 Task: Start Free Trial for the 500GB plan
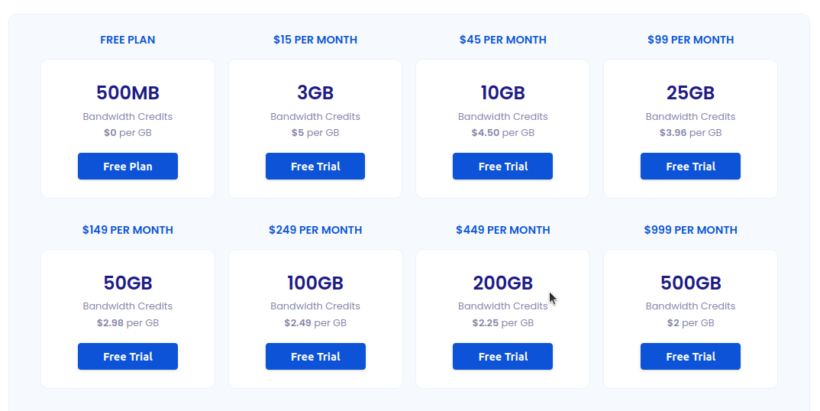690,357
